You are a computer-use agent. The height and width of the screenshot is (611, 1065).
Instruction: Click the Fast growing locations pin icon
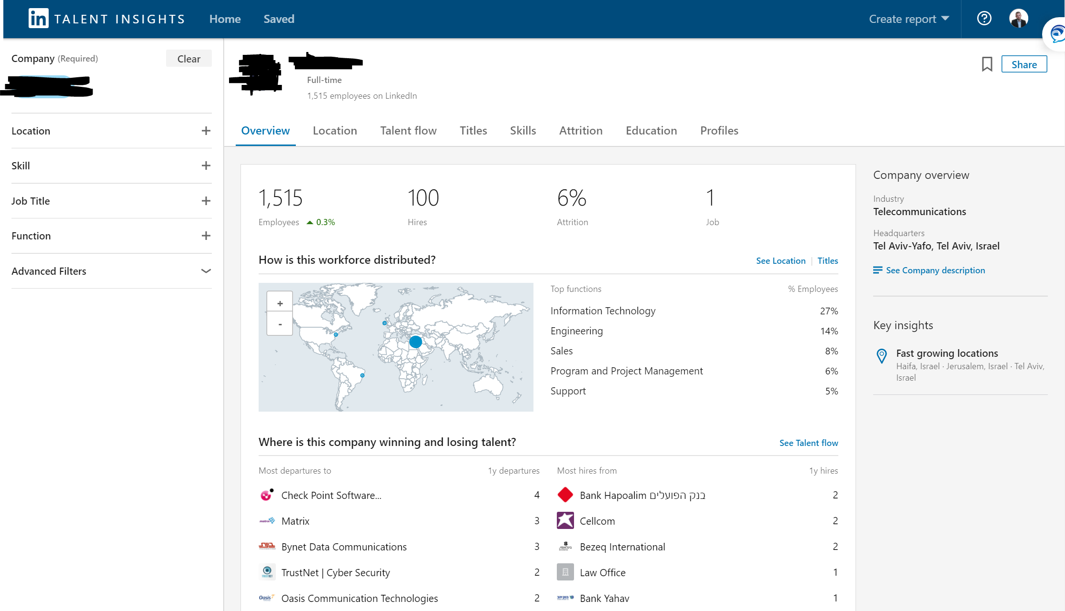[x=881, y=356]
